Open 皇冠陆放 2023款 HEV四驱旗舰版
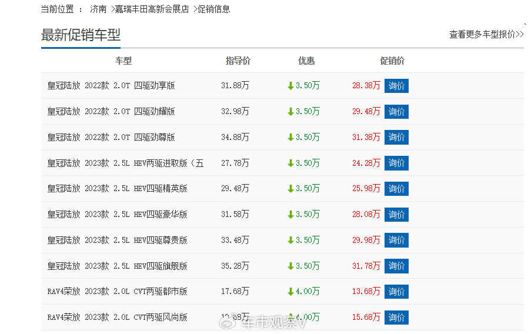This screenshot has height=334, width=528. 117,266
